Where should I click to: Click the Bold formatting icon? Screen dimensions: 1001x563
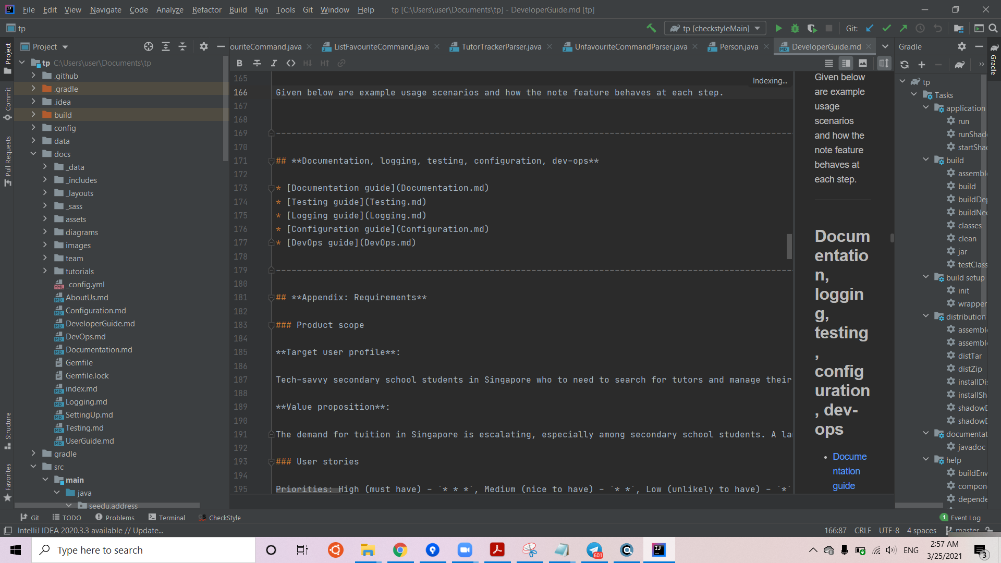pos(240,63)
